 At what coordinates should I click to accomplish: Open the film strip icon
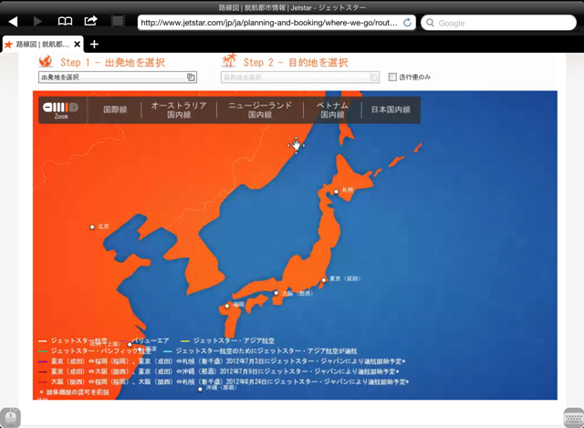[118, 21]
